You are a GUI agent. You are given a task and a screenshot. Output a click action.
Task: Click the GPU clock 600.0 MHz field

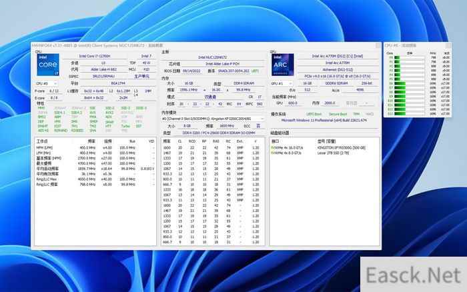click(293, 103)
